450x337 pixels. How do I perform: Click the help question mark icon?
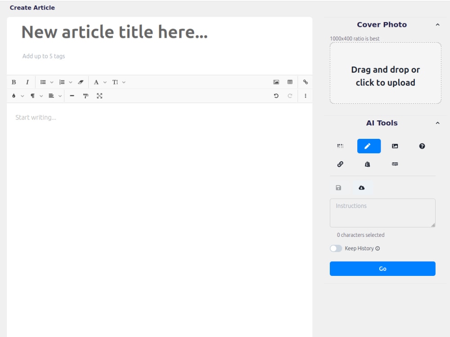(422, 146)
